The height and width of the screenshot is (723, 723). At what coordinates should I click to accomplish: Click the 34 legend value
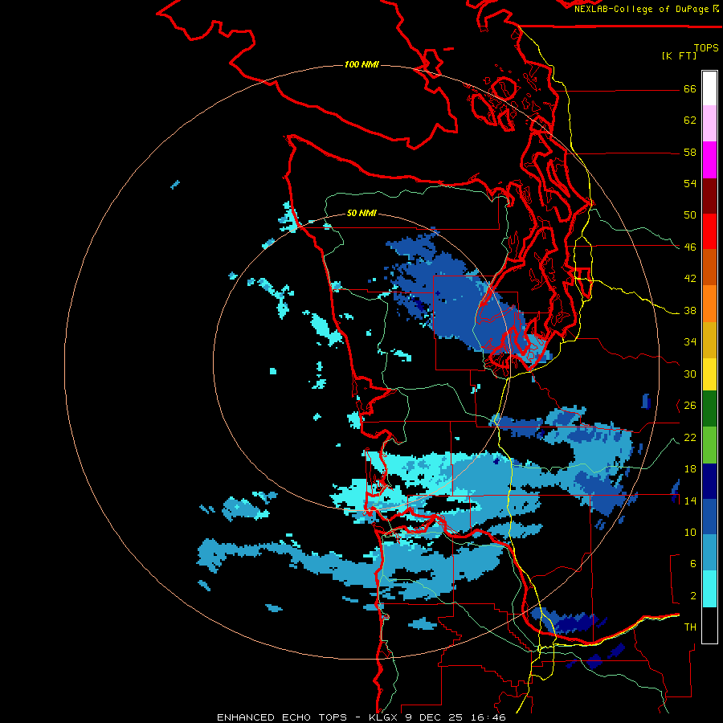[x=690, y=341]
